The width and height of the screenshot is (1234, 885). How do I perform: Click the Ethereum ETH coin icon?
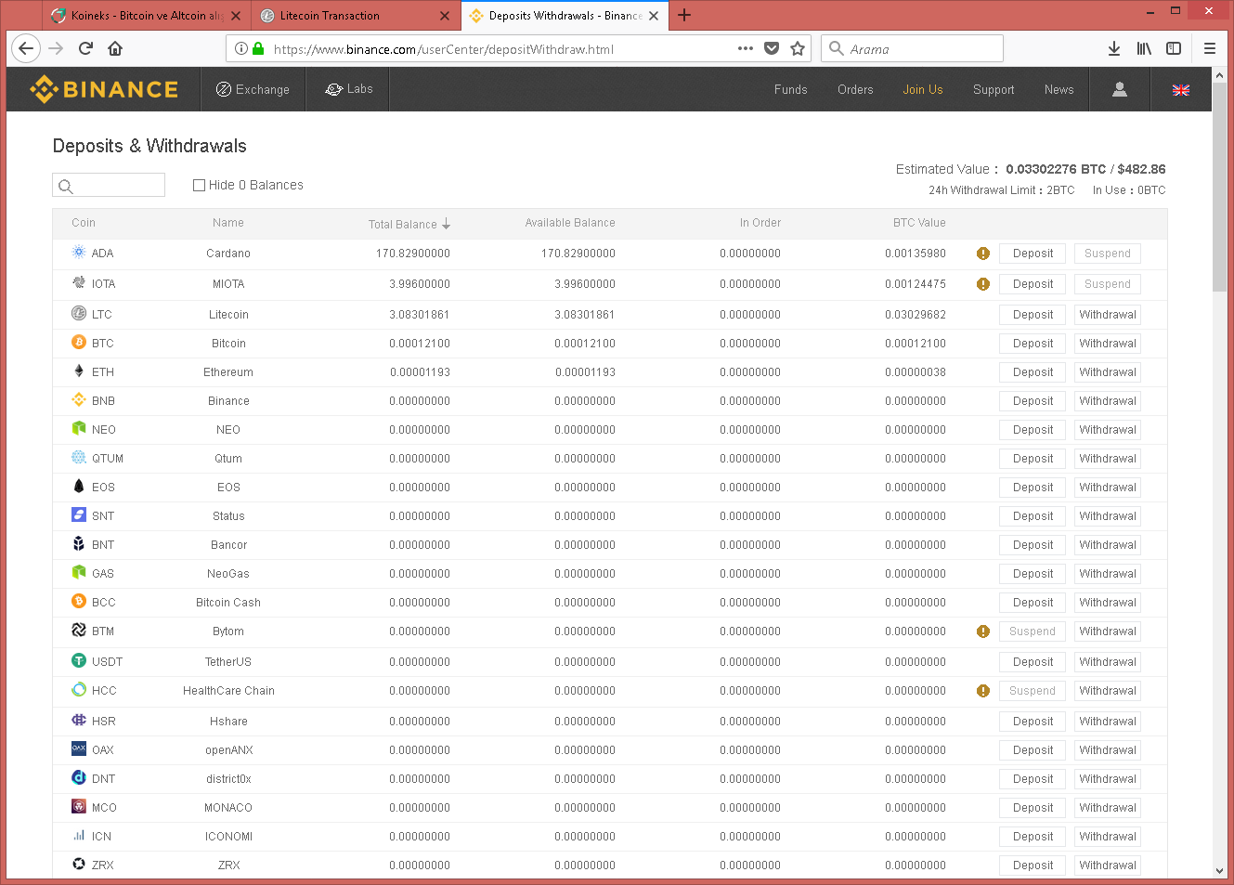point(79,371)
